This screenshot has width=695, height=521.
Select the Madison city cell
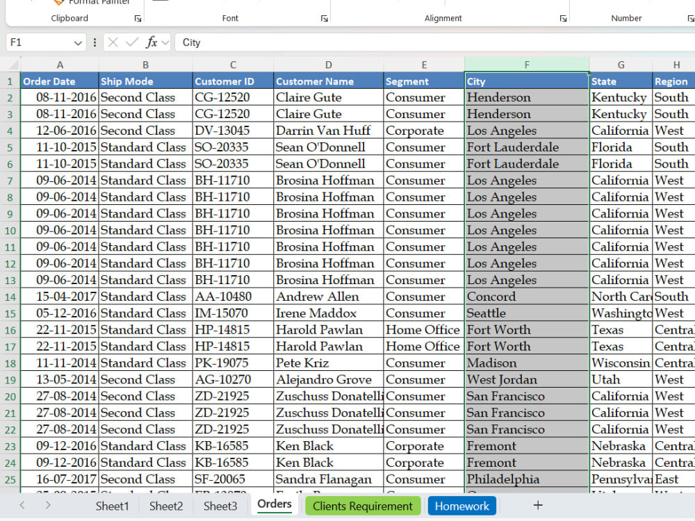click(527, 363)
